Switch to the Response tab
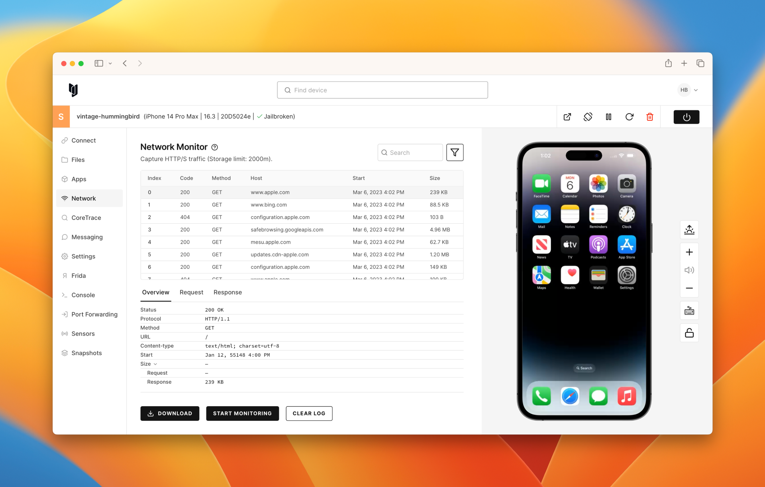Image resolution: width=765 pixels, height=487 pixels. pos(228,292)
